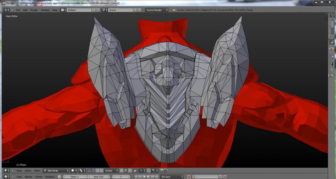Toggle use preview range clock icon
This screenshot has width=336, height=179.
(x=59, y=177)
